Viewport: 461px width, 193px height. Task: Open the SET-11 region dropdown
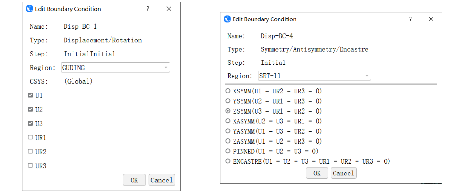point(367,76)
